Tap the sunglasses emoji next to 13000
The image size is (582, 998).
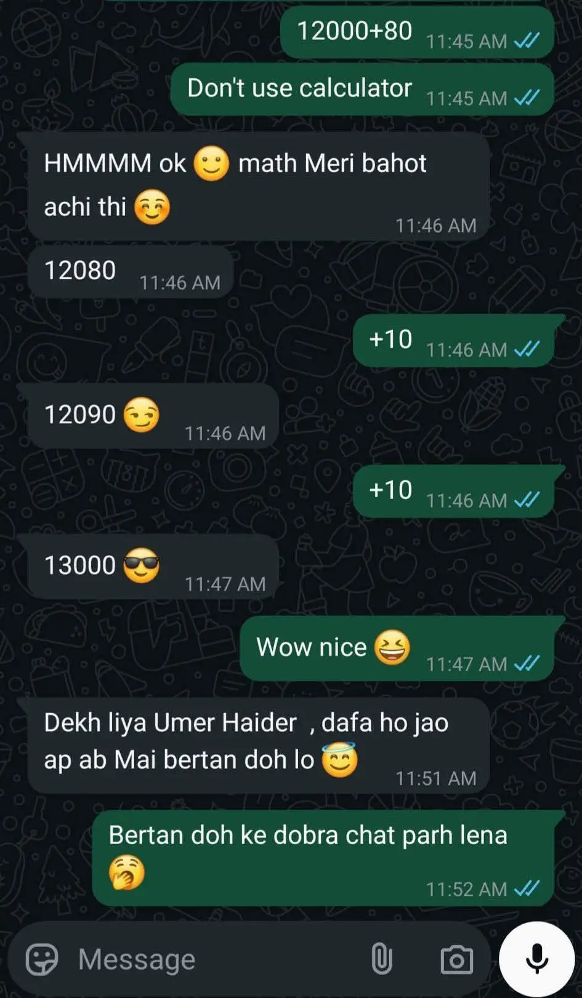142,565
